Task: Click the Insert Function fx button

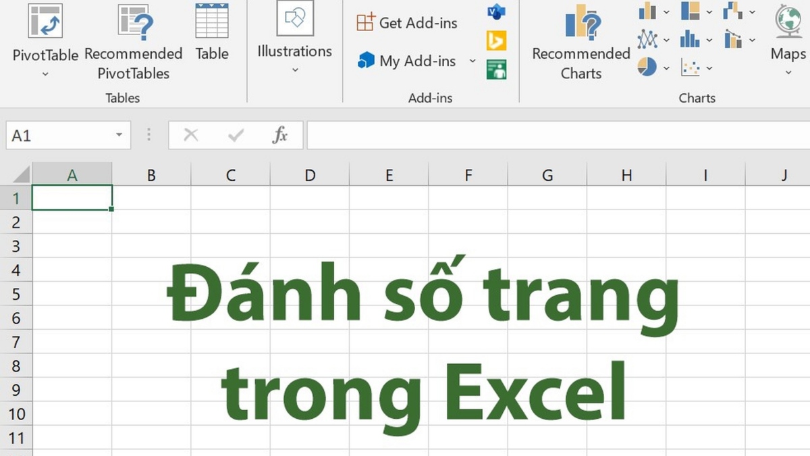Action: [280, 135]
